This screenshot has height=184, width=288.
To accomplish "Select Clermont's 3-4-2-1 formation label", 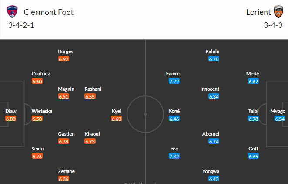I will click(x=21, y=25).
